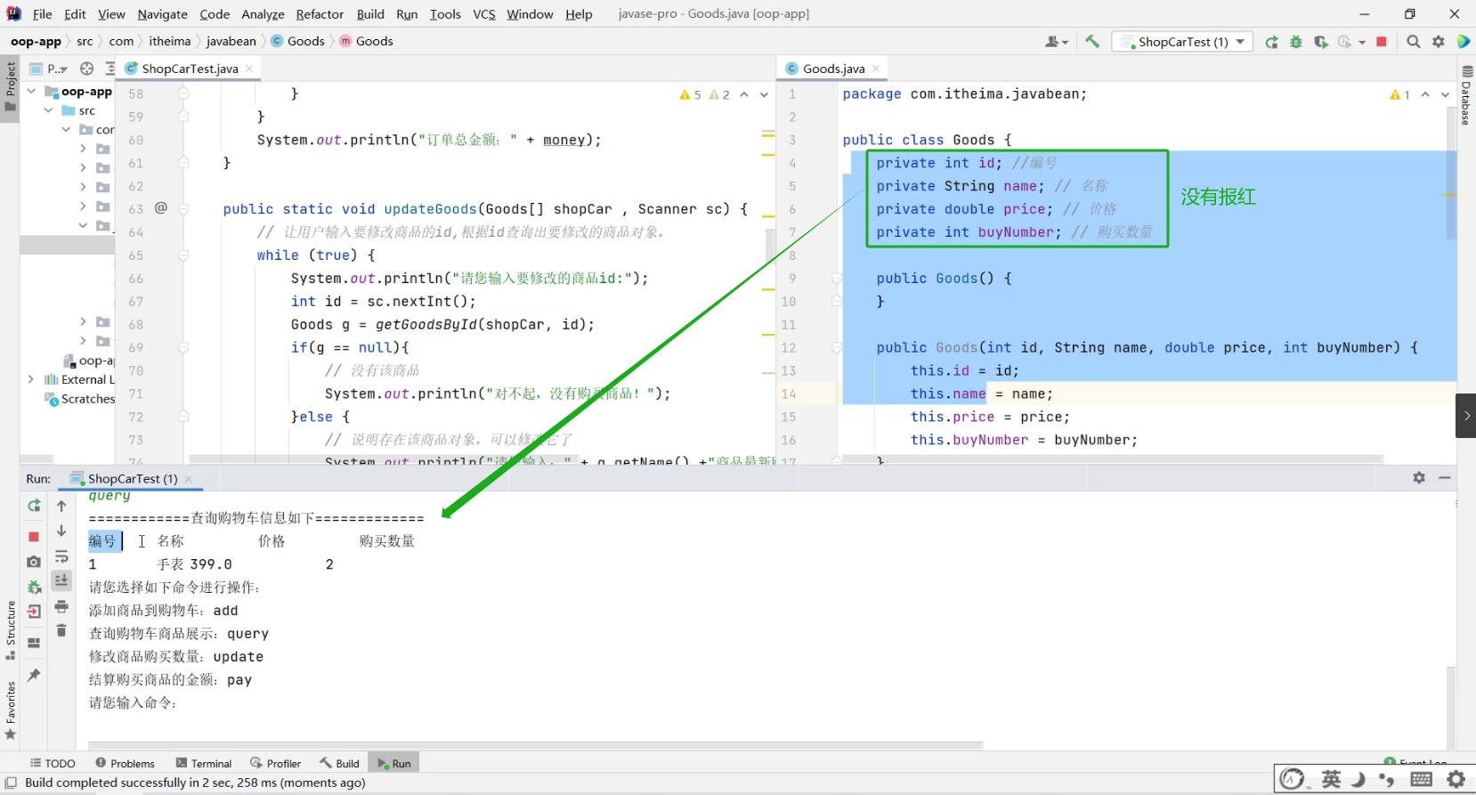This screenshot has height=795, width=1476.
Task: Click Collapse All icon in Project panel
Action: click(109, 69)
